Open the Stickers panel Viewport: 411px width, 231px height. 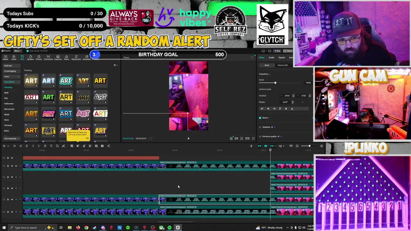pos(31,57)
